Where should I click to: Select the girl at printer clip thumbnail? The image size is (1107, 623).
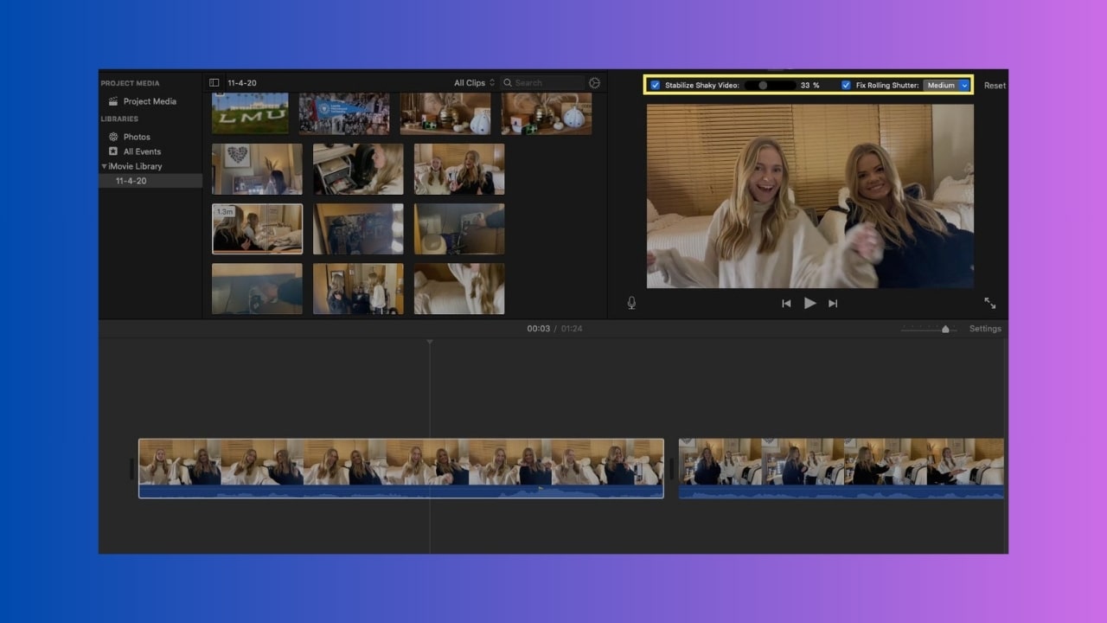click(x=358, y=169)
